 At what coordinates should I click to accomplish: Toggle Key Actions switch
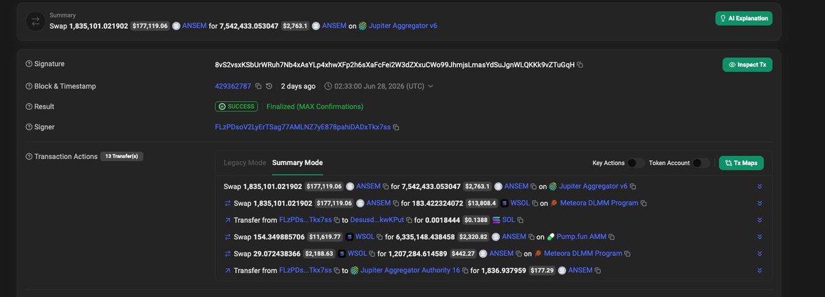(636, 163)
